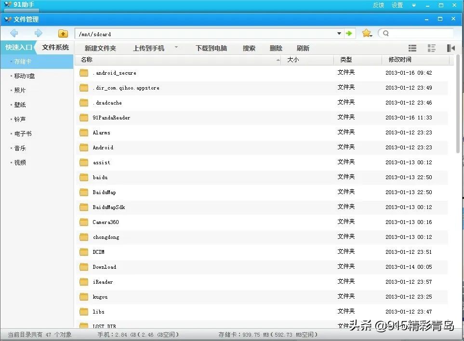The width and height of the screenshot is (464, 341).
Task: Sort by 名称 column header
Action: [x=178, y=60]
